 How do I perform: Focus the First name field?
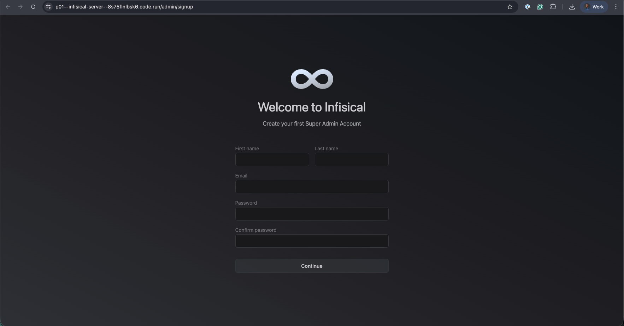click(272, 159)
